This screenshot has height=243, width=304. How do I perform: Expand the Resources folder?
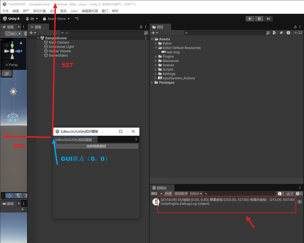point(156,61)
